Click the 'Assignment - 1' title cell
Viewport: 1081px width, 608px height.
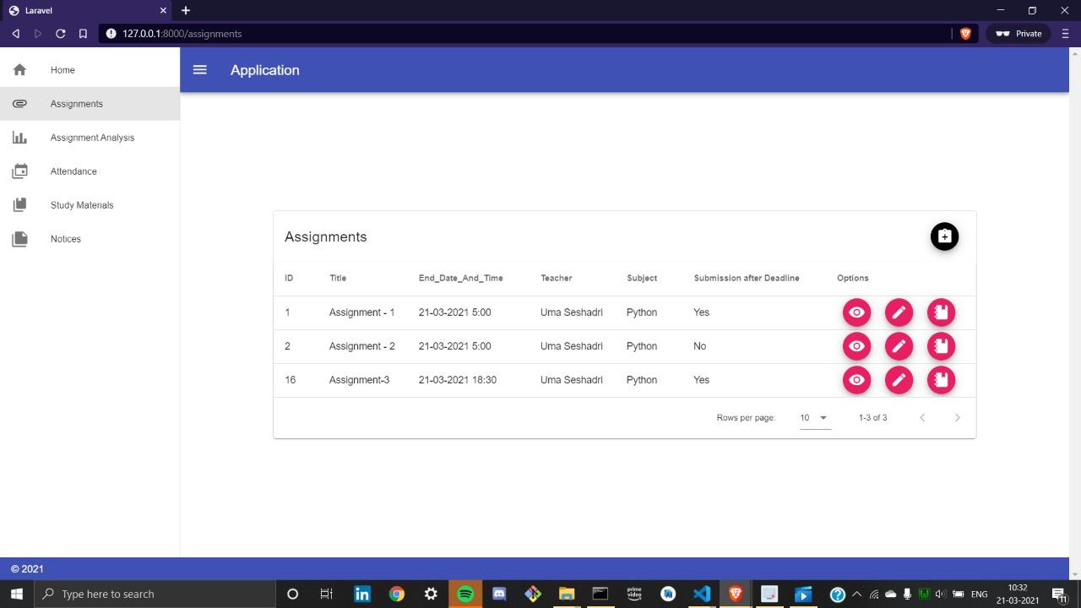[x=361, y=312]
